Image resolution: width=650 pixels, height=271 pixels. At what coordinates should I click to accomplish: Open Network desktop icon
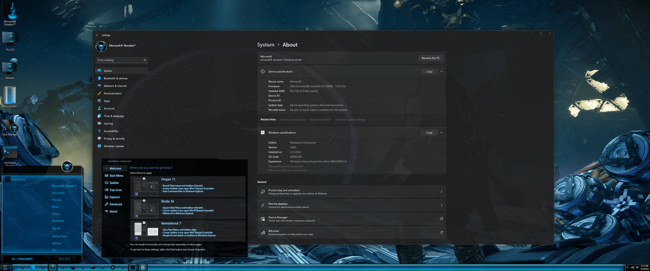pyautogui.click(x=10, y=69)
